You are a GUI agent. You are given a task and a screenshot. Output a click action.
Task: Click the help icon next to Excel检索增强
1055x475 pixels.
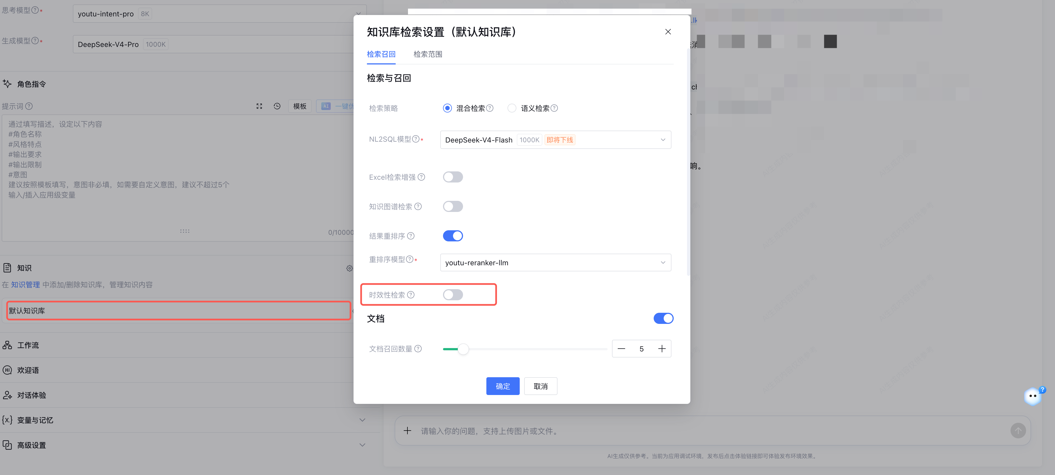point(421,177)
